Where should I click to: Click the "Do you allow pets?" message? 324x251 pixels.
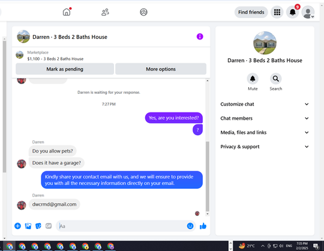[x=52, y=151]
